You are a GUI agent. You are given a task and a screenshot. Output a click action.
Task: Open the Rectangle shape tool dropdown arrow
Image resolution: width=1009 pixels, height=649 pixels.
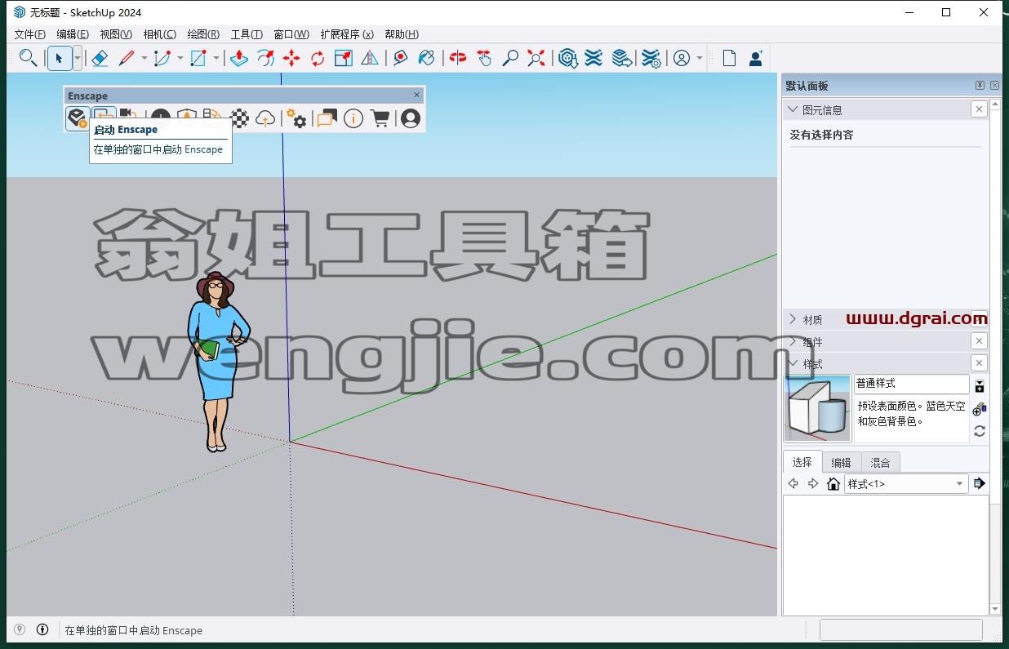216,58
